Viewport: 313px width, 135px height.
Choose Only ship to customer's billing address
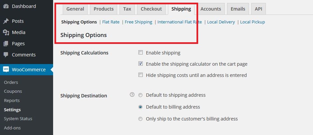click(x=141, y=119)
